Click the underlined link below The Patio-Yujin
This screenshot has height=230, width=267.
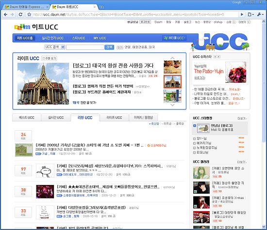tap(200, 78)
